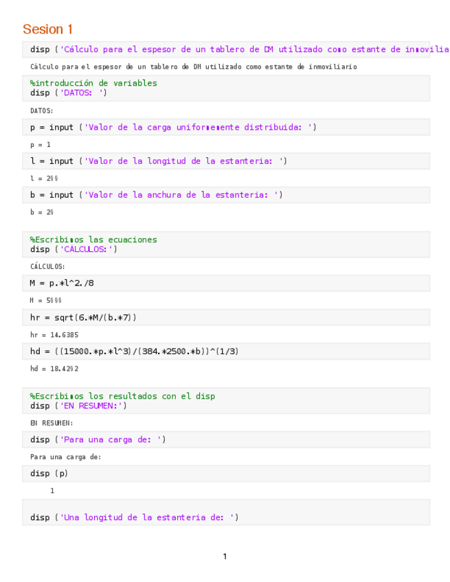This screenshot has height=582, width=450.
Task: Click the 'Sesion 1' heading
Action: (x=47, y=29)
